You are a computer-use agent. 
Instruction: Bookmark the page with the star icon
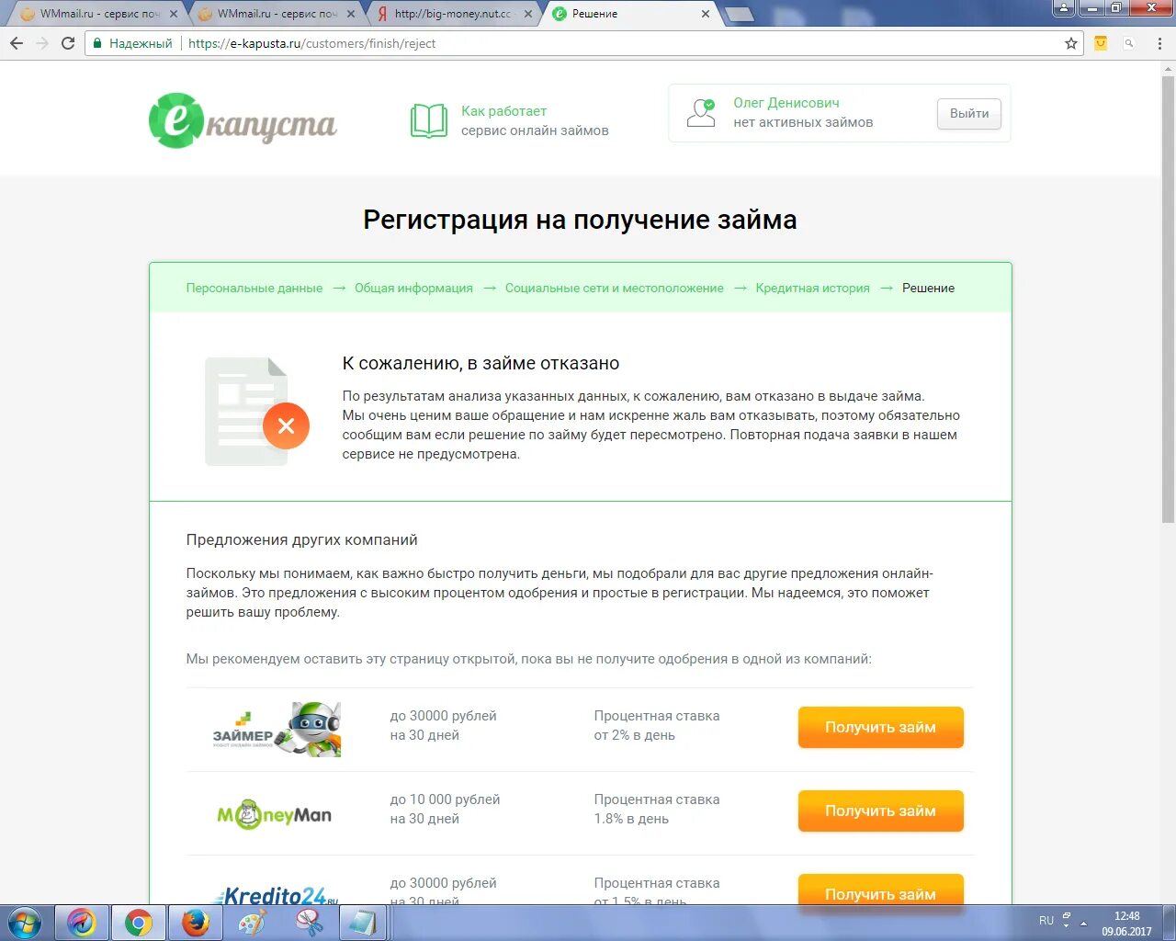click(1071, 42)
